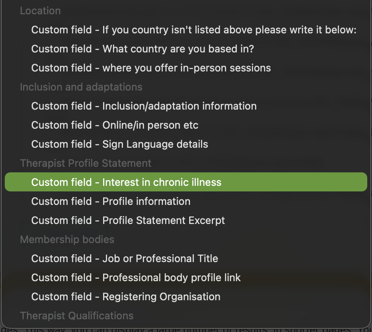
Task: Pick 'Job or Professional Title' field
Action: [x=125, y=259]
